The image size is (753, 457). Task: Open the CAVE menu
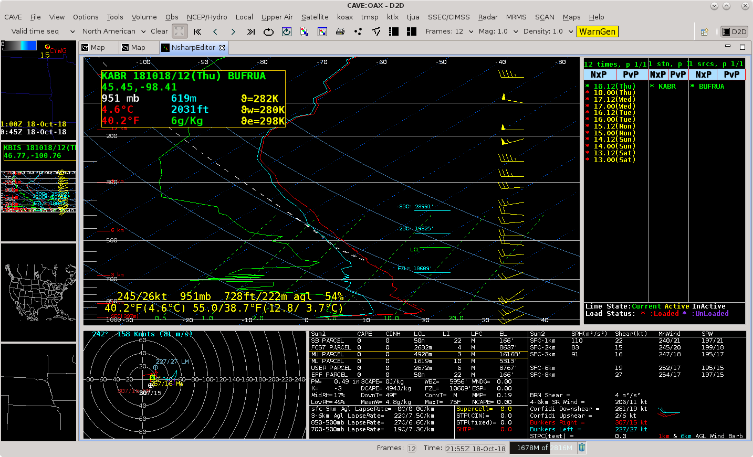13,17
